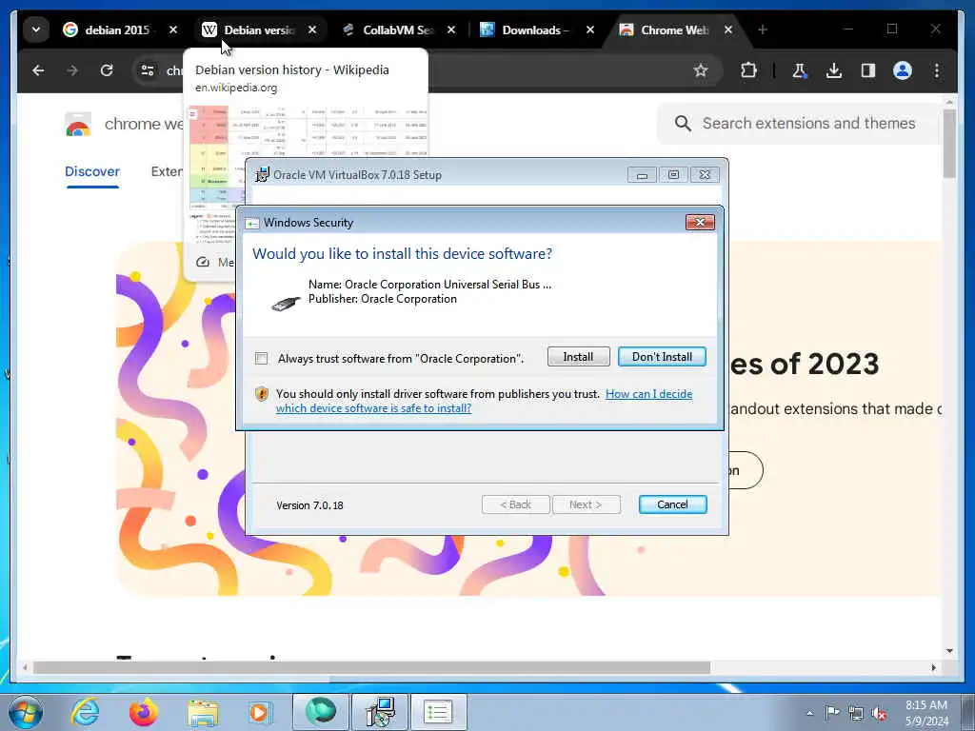
Task: Reload the current page
Action: 107,70
